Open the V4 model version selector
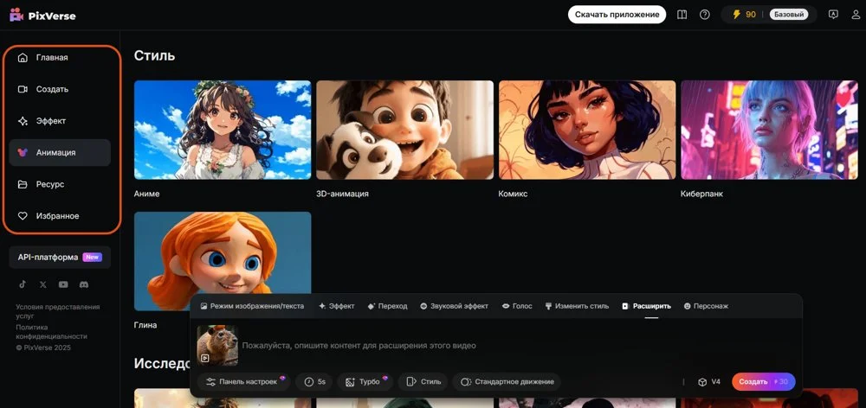 [x=709, y=381]
